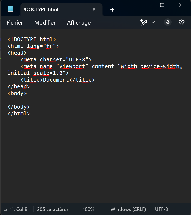Click the "205 caractères" count in status bar
The width and height of the screenshot is (191, 215).
point(53,209)
